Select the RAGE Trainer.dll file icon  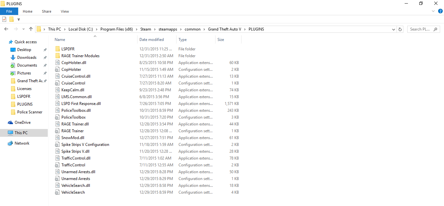(58, 124)
